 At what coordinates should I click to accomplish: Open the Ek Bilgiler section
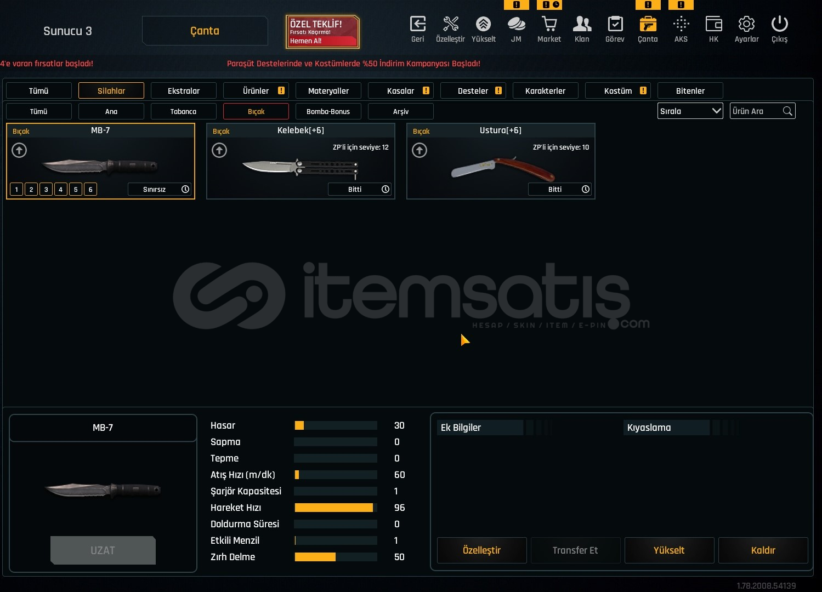tap(480, 428)
